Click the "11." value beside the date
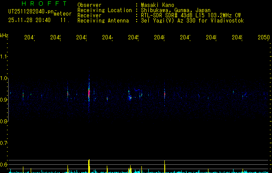The width and height of the screenshot is (272, 173). [65, 20]
